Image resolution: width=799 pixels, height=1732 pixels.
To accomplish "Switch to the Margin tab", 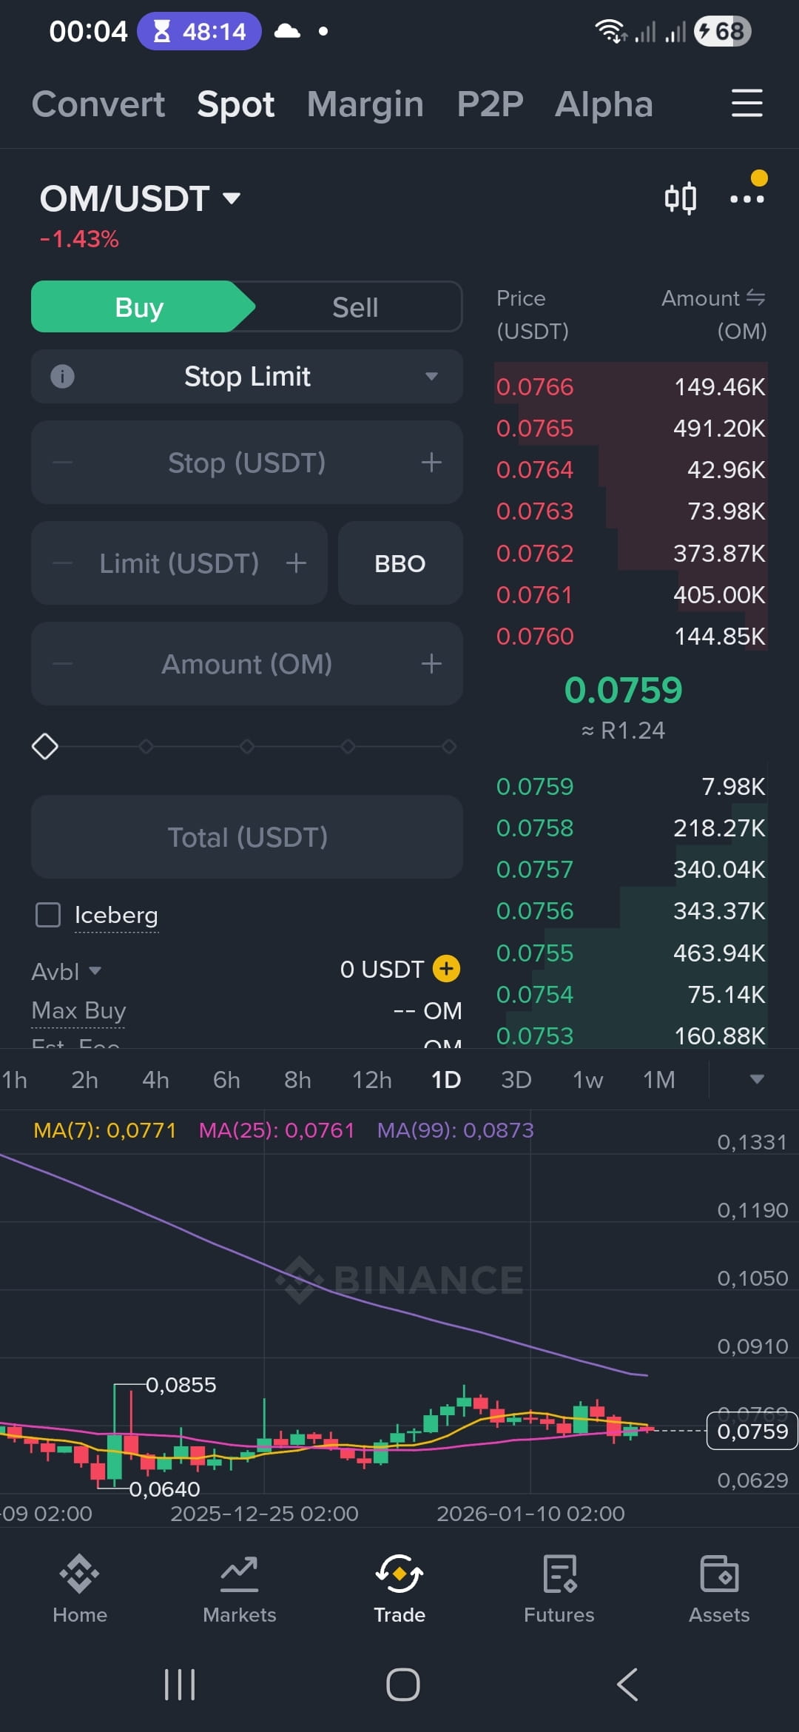I will tap(365, 104).
